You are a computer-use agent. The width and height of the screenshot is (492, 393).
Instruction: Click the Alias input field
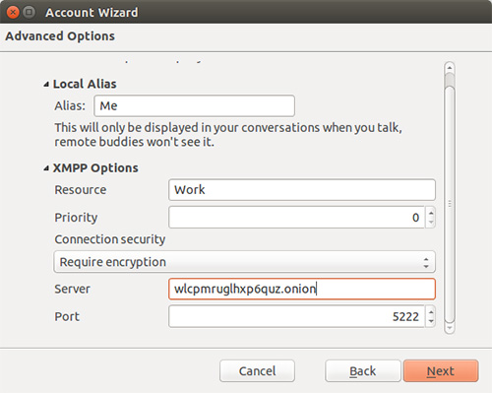[194, 105]
